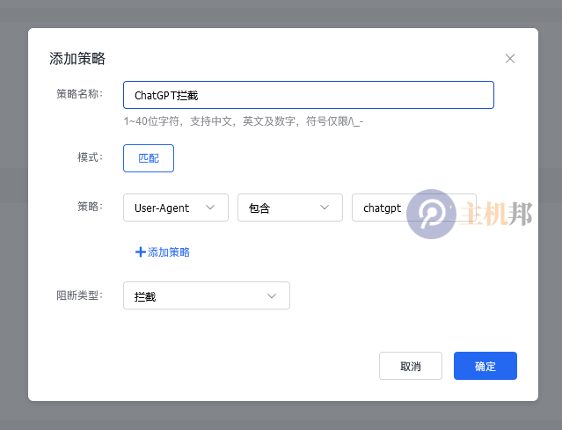Click the 取消 button
The width and height of the screenshot is (562, 430).
tap(411, 366)
